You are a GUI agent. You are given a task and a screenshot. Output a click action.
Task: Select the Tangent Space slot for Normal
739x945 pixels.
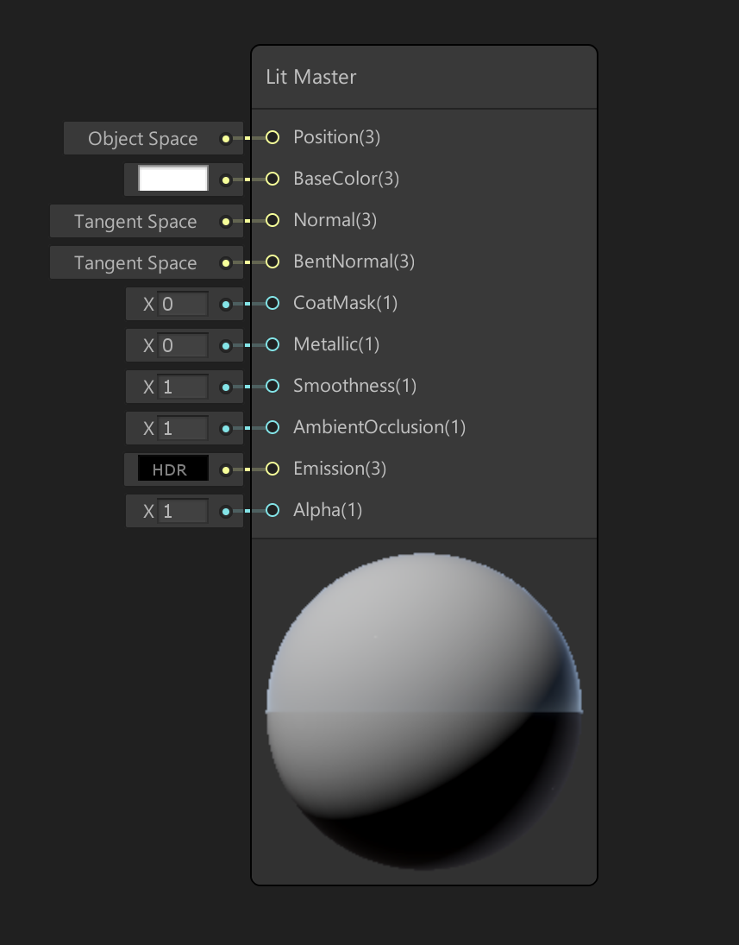[135, 221]
